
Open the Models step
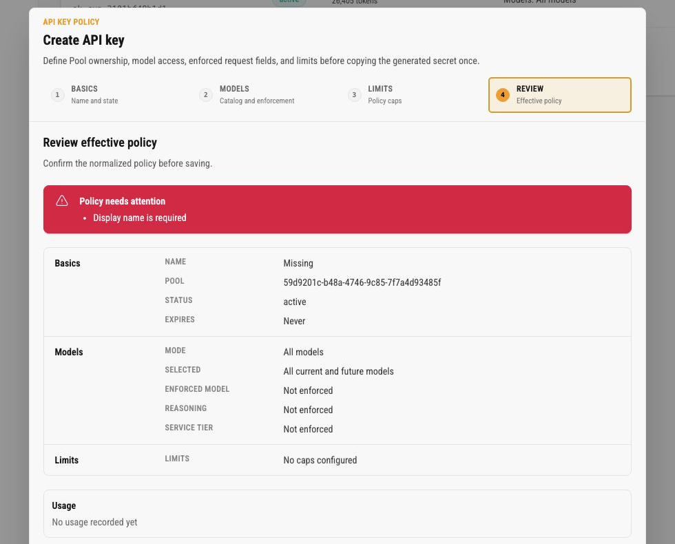click(262, 95)
